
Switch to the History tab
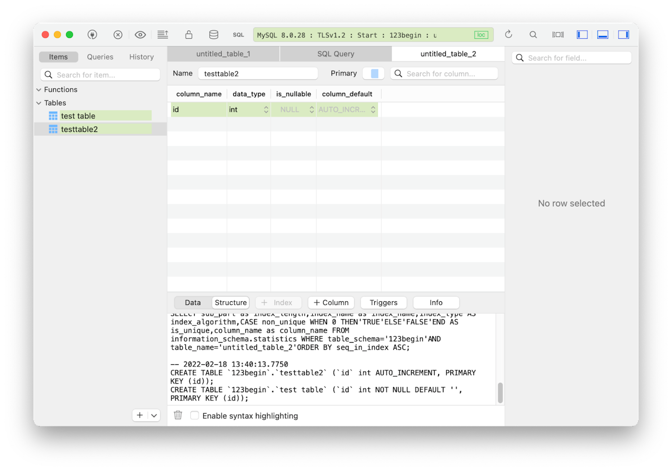point(141,57)
